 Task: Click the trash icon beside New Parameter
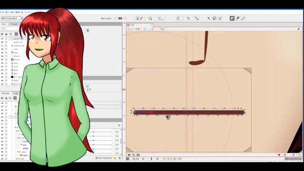(x=120, y=158)
